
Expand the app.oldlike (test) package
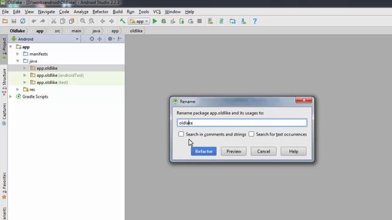[x=24, y=82]
